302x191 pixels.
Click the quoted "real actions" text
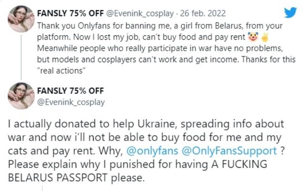tap(61, 71)
